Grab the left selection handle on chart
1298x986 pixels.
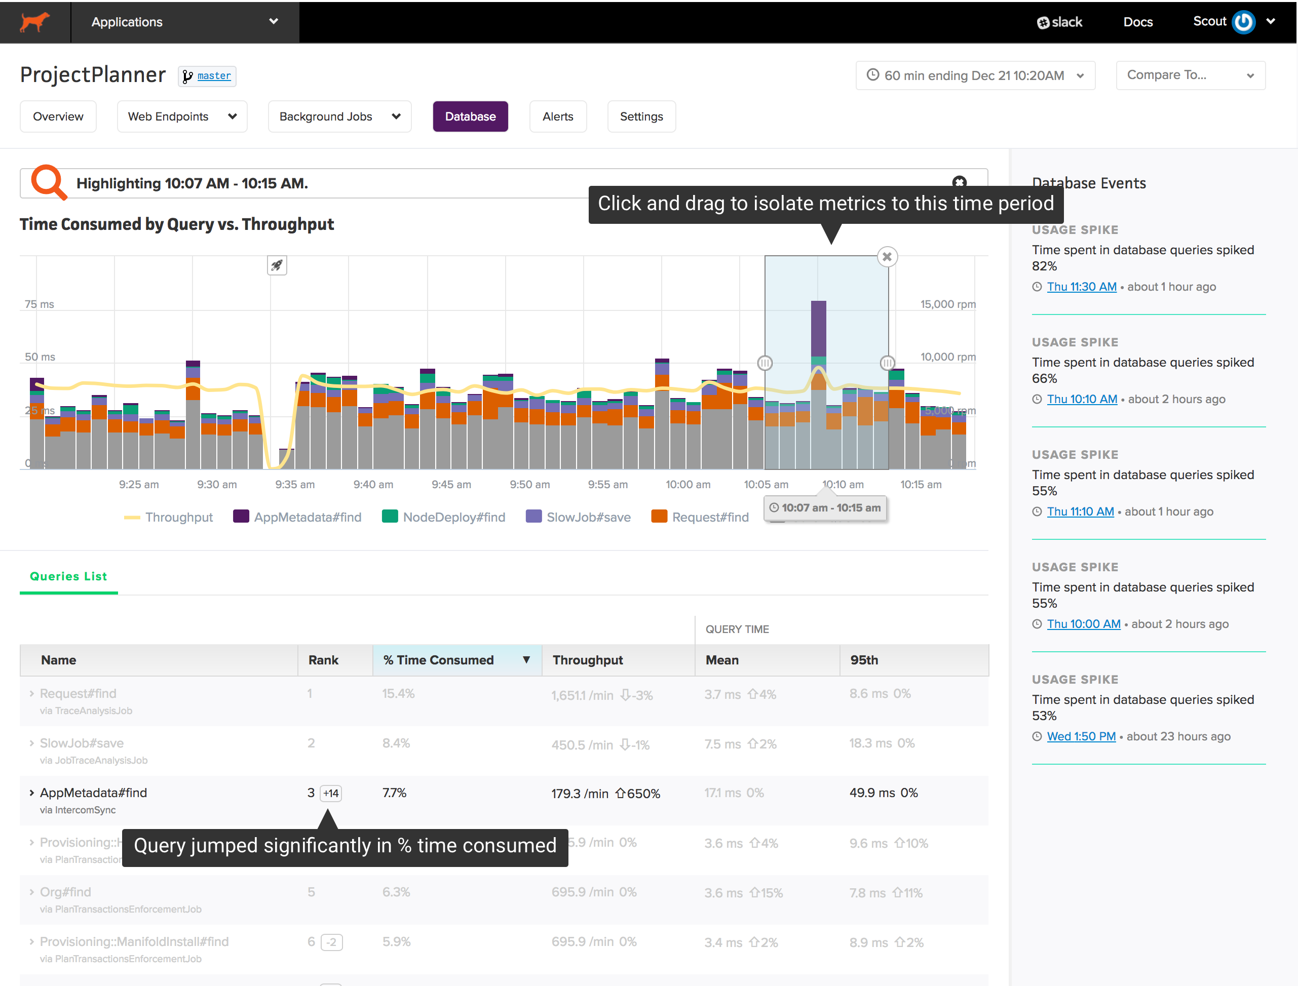point(765,363)
